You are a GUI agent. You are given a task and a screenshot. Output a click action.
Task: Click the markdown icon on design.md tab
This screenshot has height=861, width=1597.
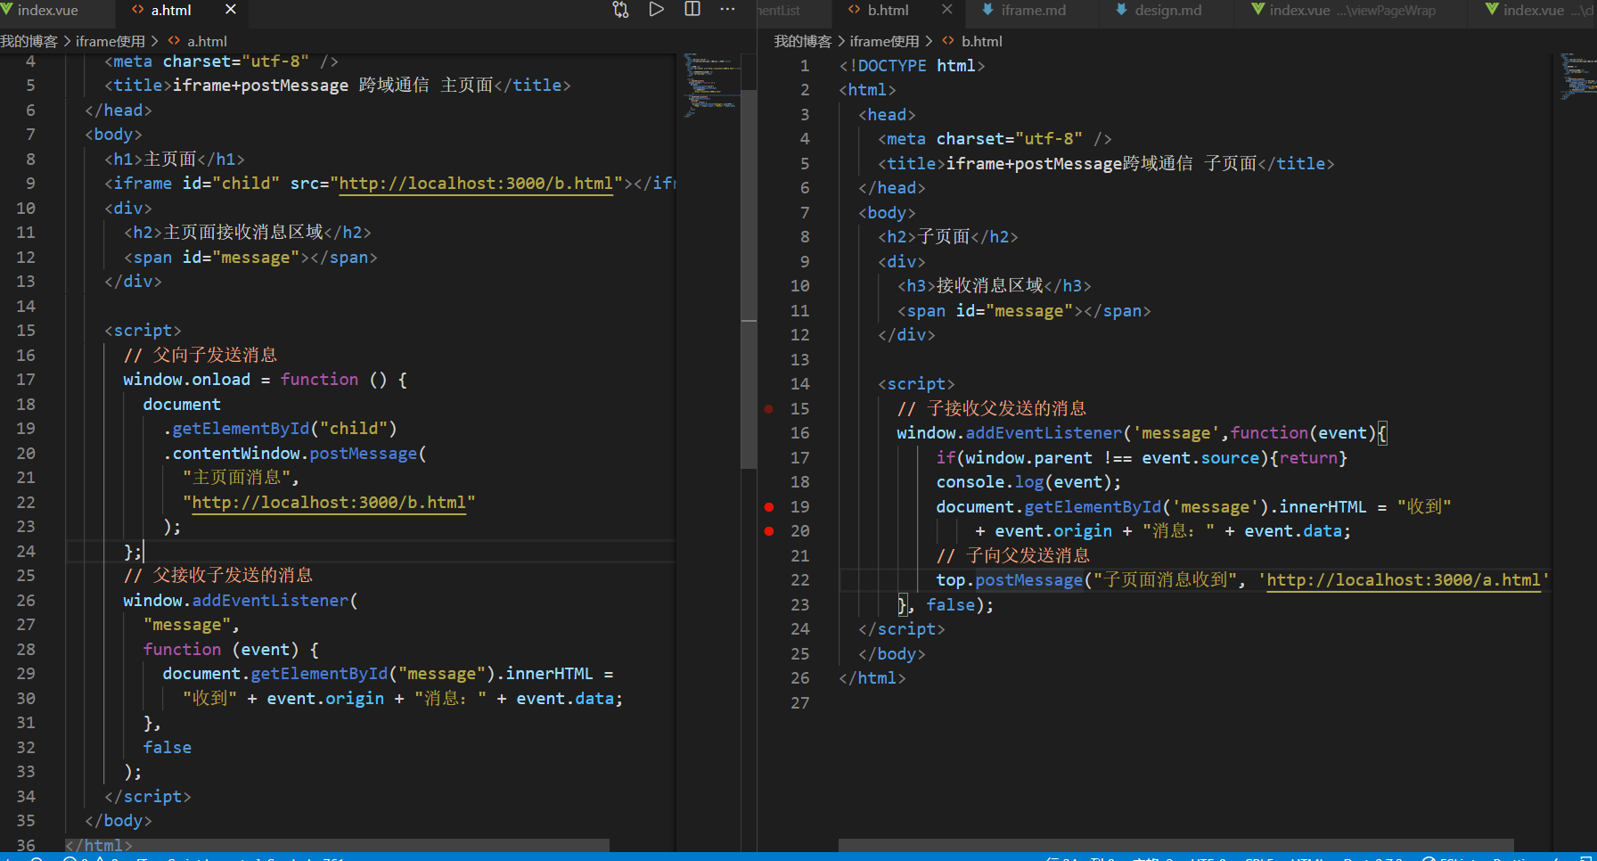click(x=1121, y=10)
